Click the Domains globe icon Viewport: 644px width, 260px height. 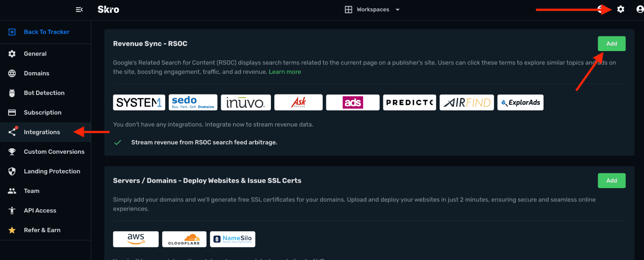point(12,73)
